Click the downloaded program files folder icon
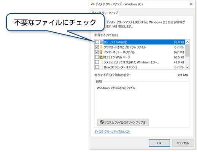This screenshot has width=197, height=152. 101,47
